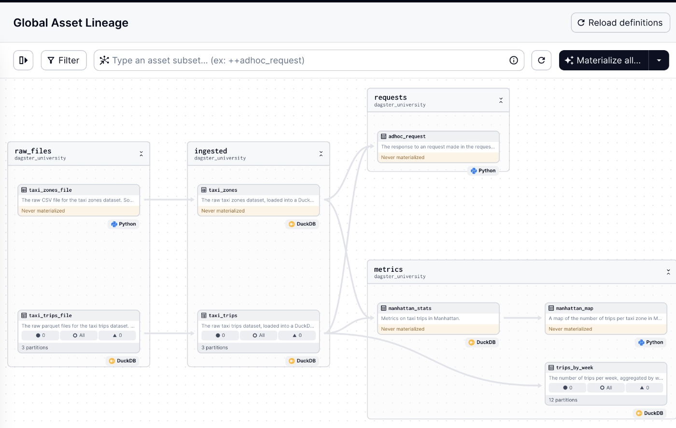Click '3 partitions' text on taxi_trips_file
This screenshot has width=676, height=428.
(35, 348)
